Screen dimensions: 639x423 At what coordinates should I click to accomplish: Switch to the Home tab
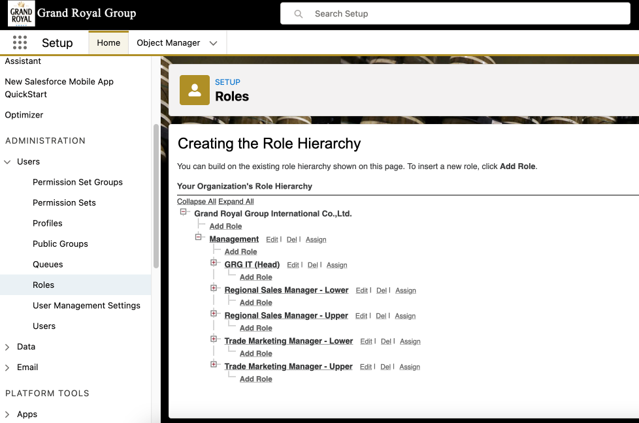pyautogui.click(x=108, y=42)
